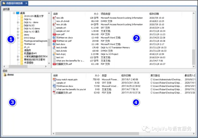Click the folder icon beside 术语提取

pyautogui.click(x=22, y=63)
